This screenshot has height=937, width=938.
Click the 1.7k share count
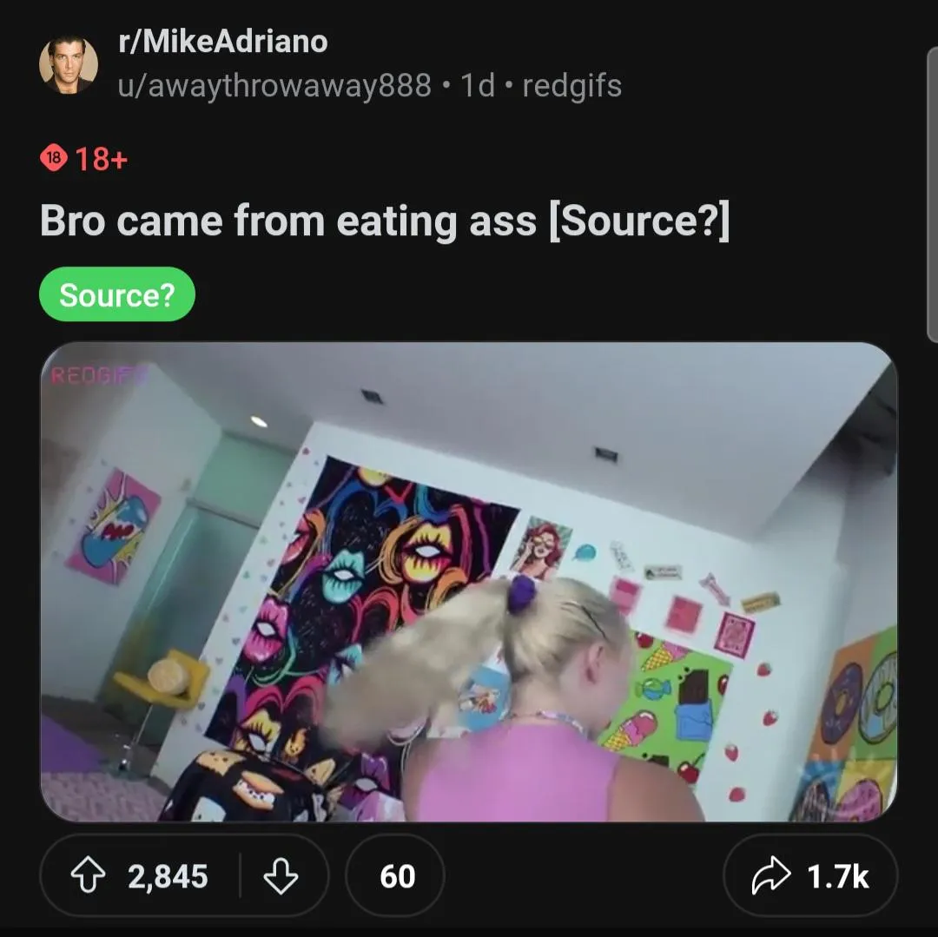pos(837,876)
